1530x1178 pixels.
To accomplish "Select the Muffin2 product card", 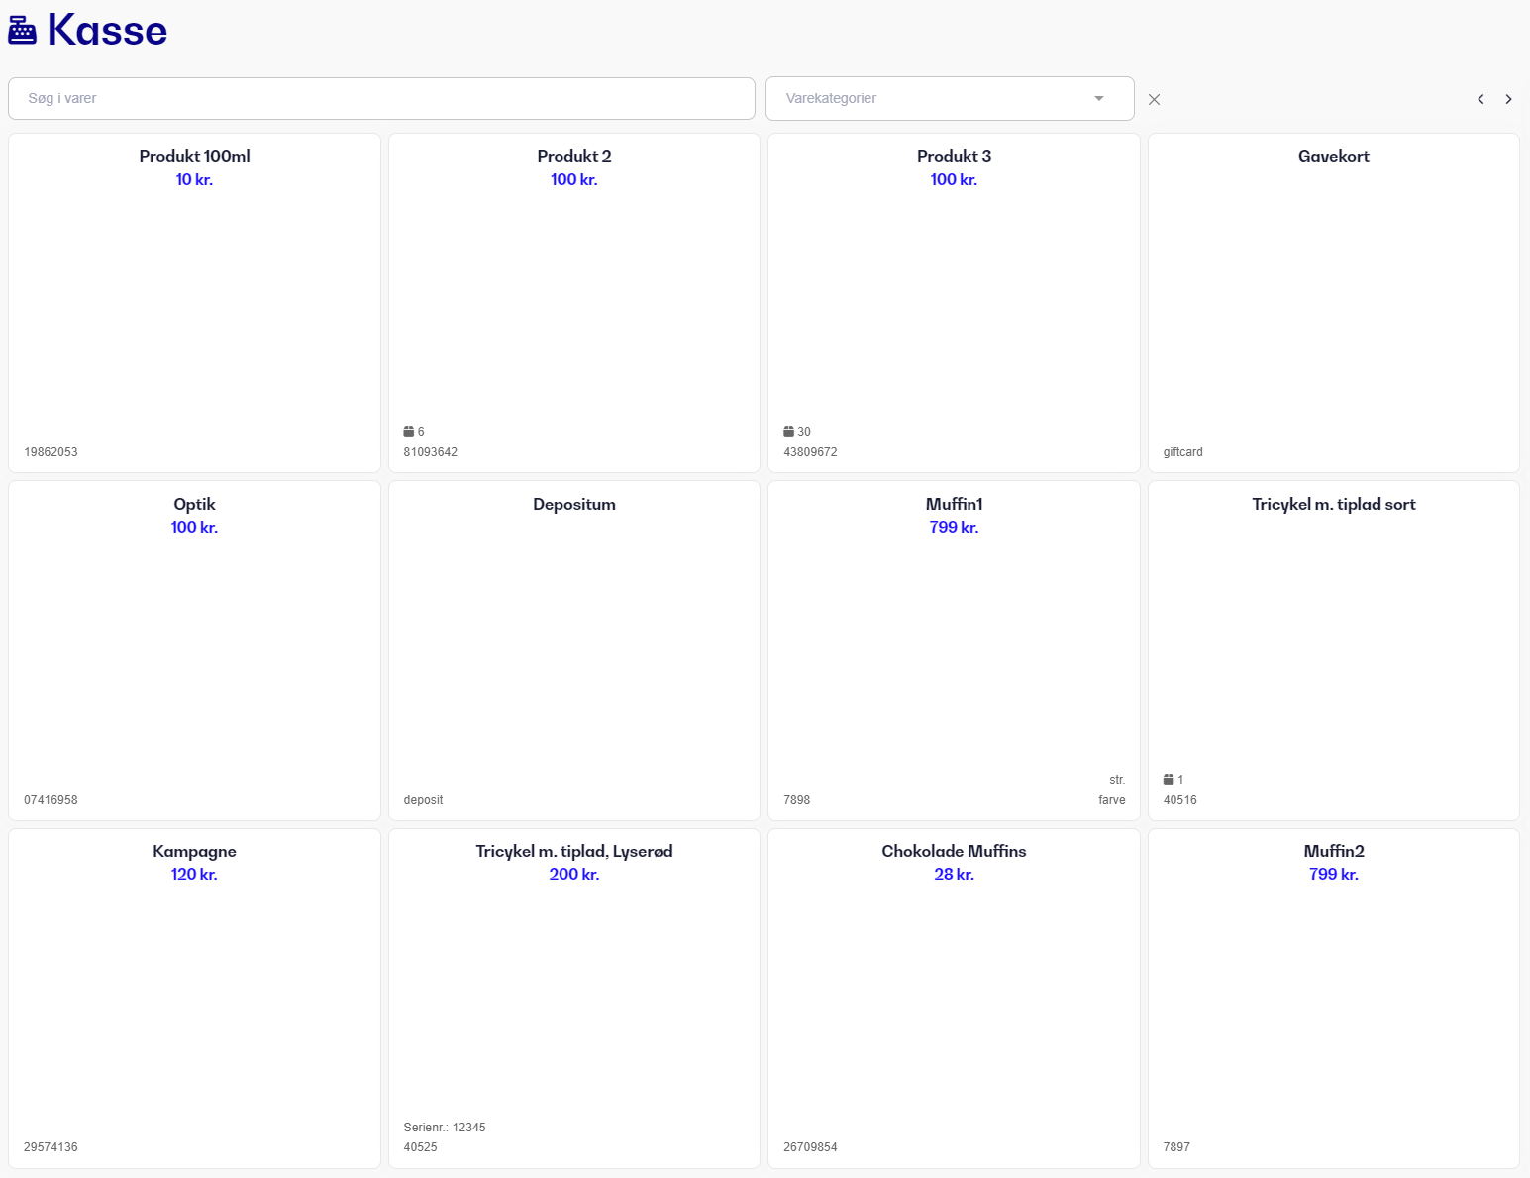I will point(1334,998).
